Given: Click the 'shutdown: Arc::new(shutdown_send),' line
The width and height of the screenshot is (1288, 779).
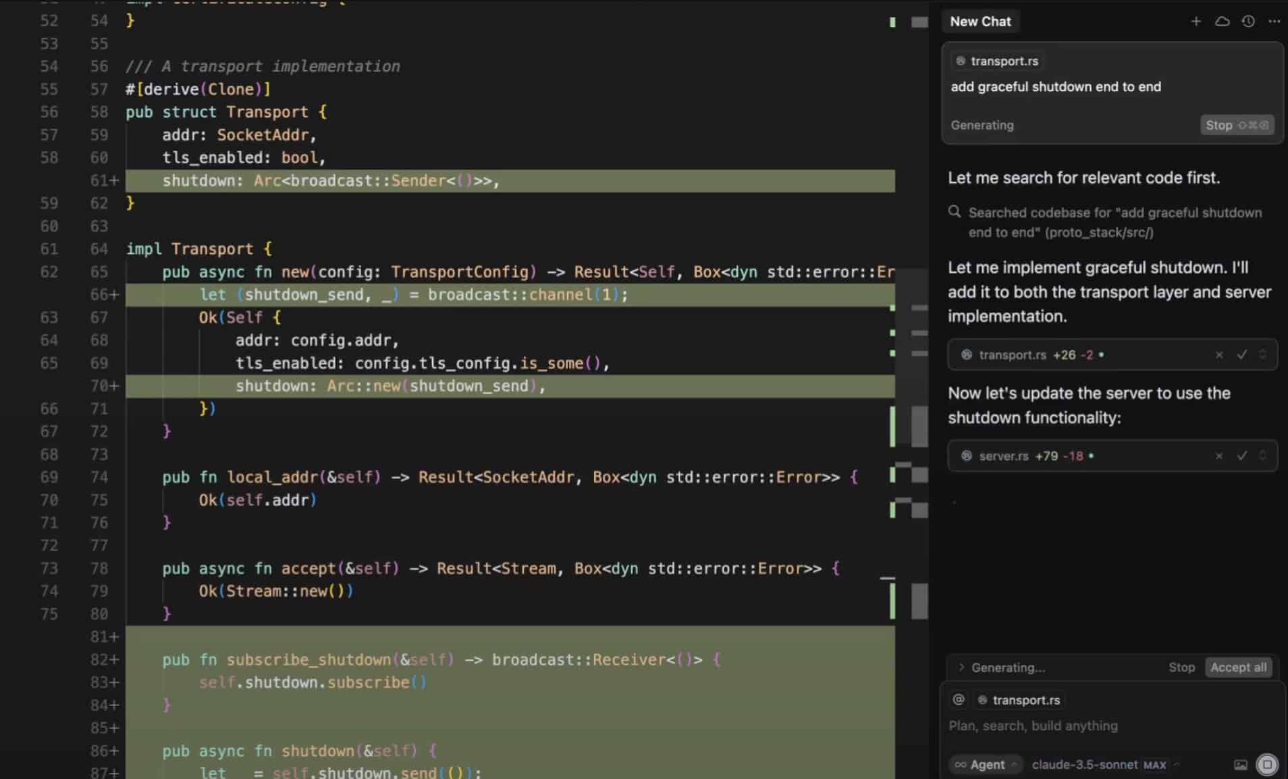Looking at the screenshot, I should [390, 386].
